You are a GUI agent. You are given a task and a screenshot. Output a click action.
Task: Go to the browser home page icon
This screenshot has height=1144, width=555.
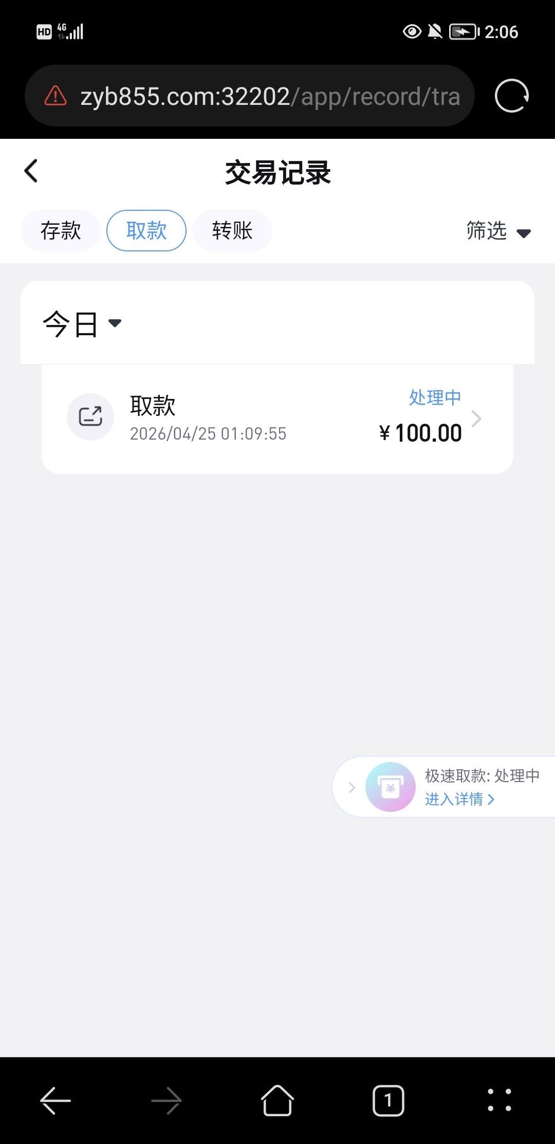click(x=277, y=1101)
